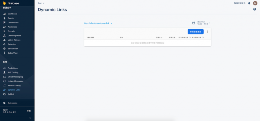Click the Extensions icon in sidebar
Screen dimensions: 260x121
[5, 103]
